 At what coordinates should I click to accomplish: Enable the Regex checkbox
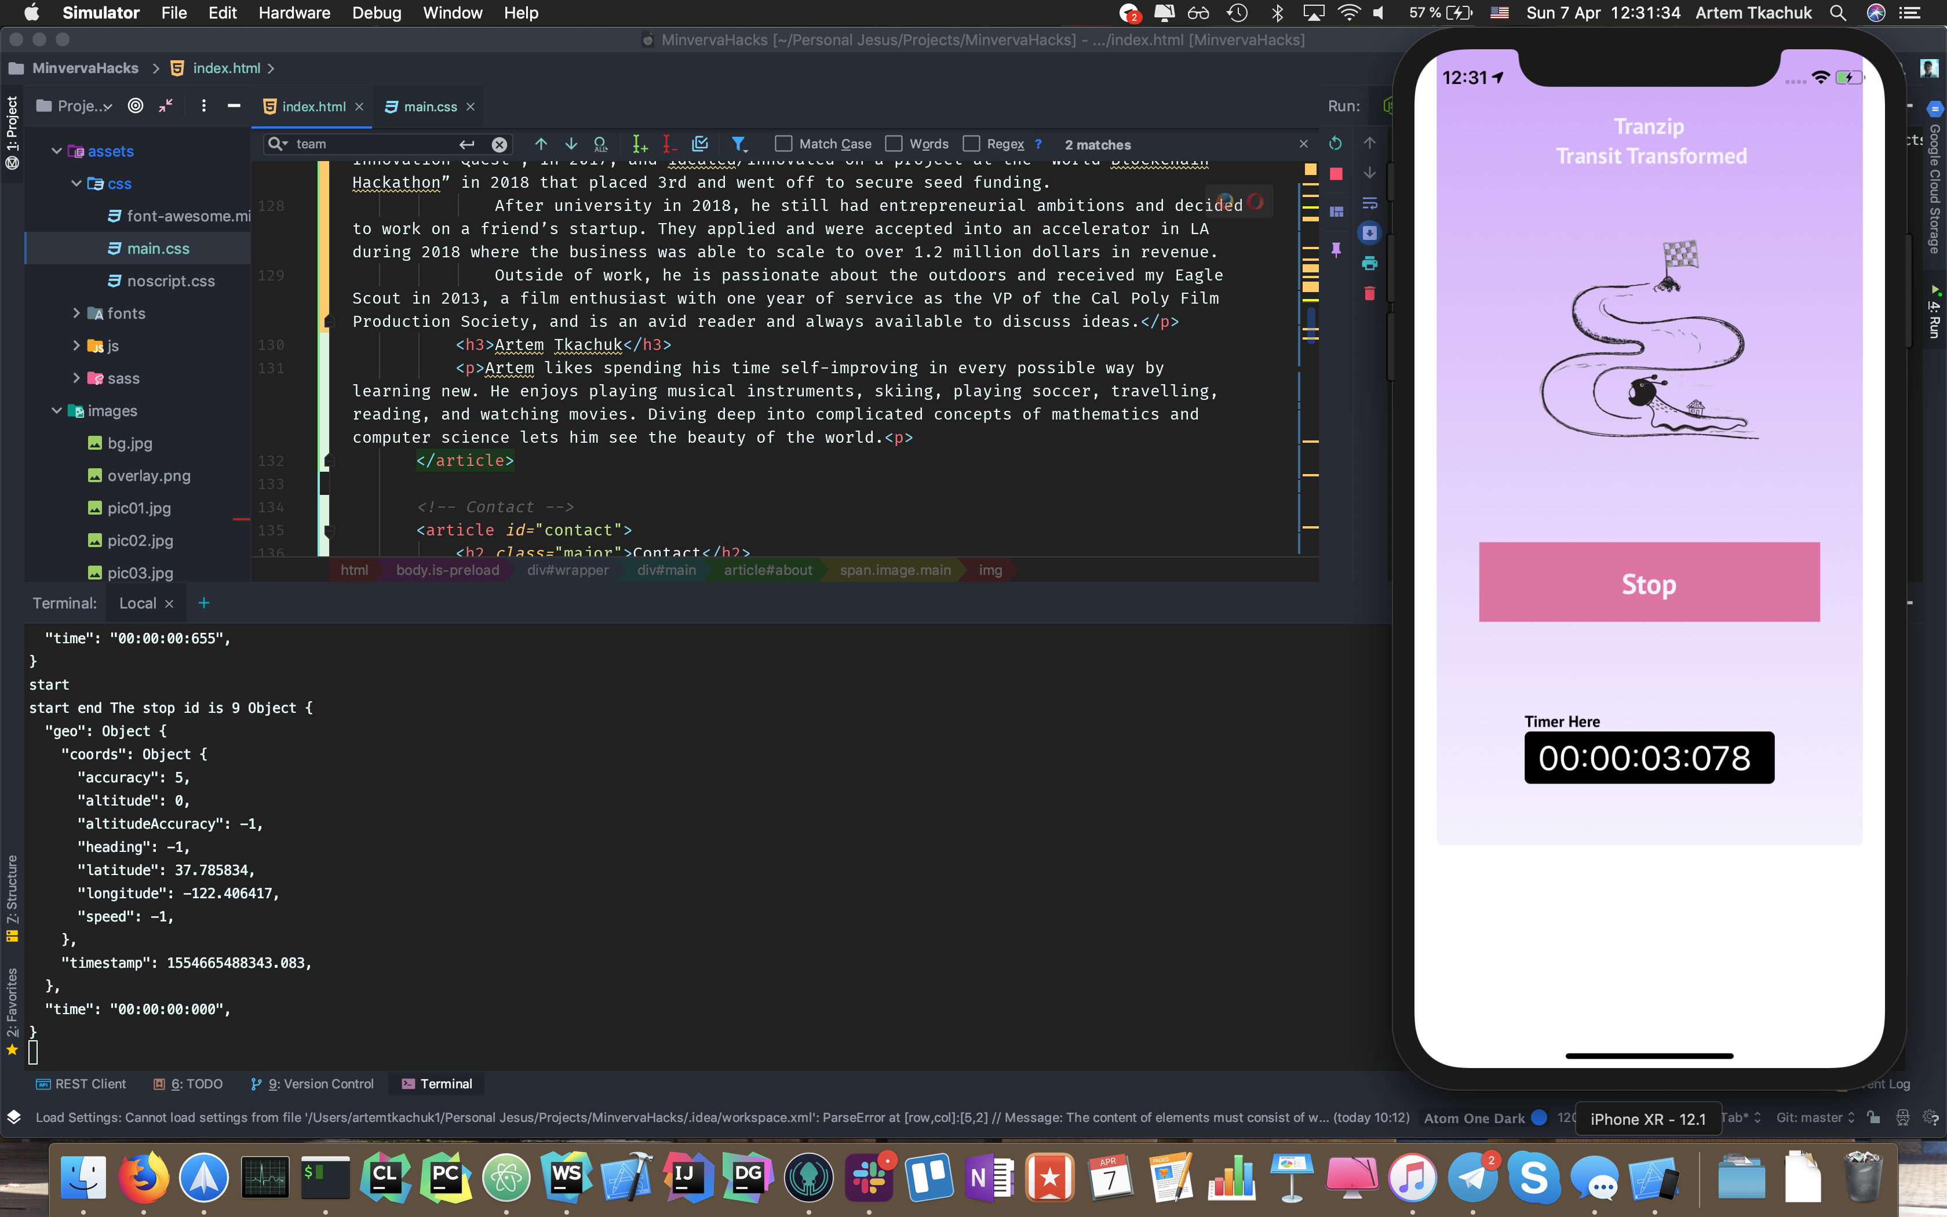(971, 144)
